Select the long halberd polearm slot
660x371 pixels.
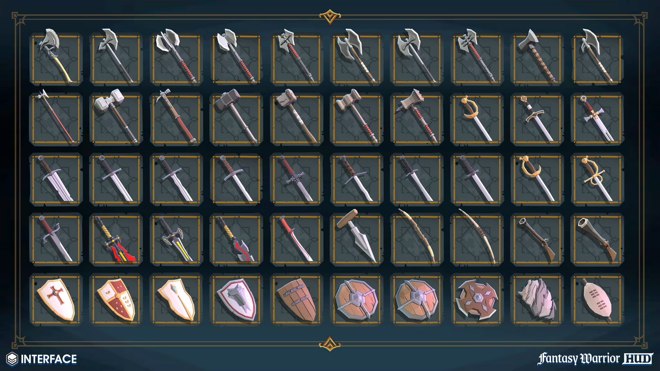[56, 119]
